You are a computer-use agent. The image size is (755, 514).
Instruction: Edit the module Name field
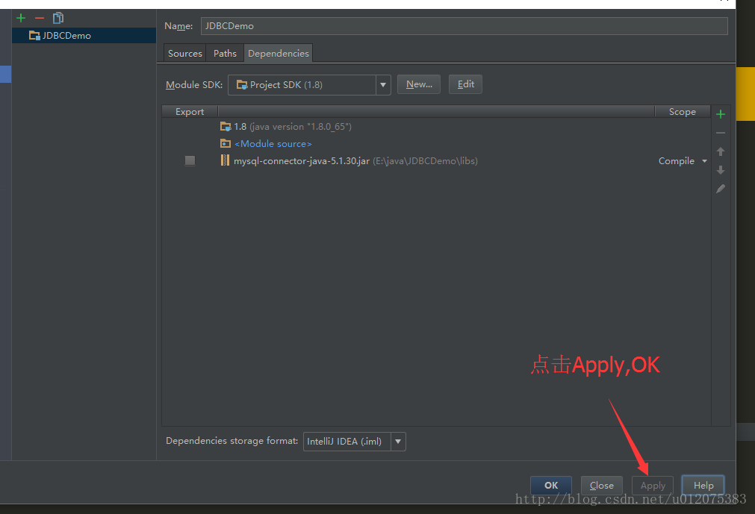tap(465, 26)
